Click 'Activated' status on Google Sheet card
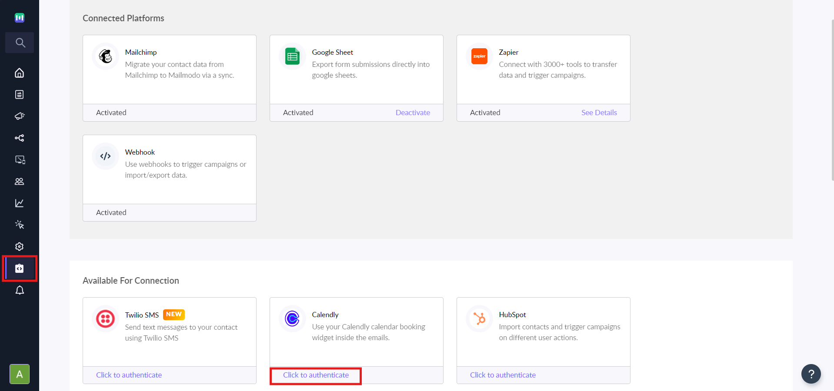Viewport: 834px width, 391px height. click(x=298, y=113)
